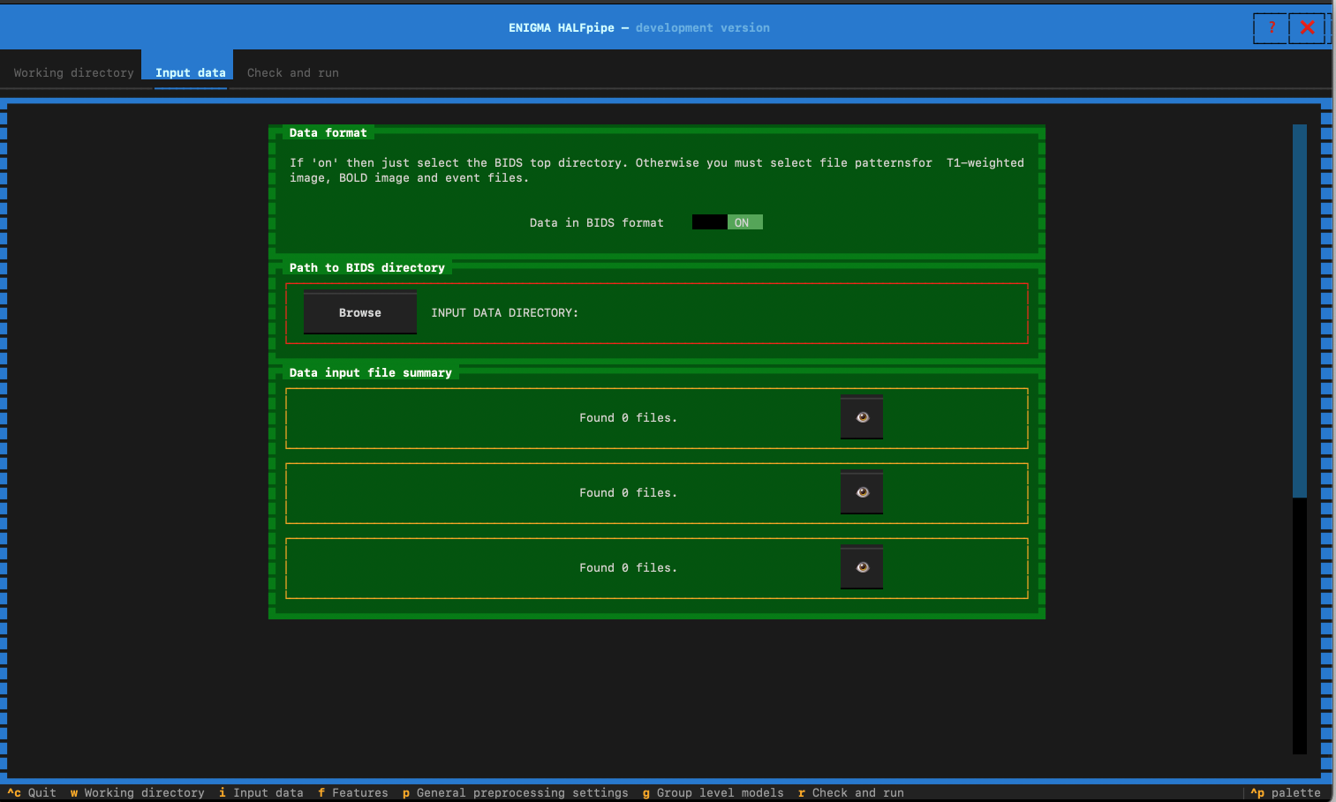This screenshot has width=1336, height=802.
Task: Click the eye icon in the third summary row
Action: (862, 568)
